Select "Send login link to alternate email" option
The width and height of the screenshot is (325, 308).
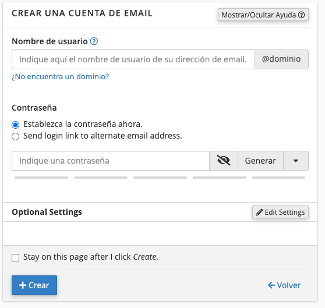(x=16, y=136)
